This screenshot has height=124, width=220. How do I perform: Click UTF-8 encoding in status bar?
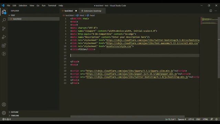191,119
